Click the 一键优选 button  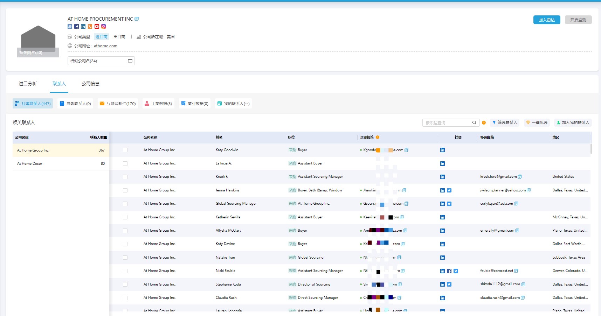(537, 123)
